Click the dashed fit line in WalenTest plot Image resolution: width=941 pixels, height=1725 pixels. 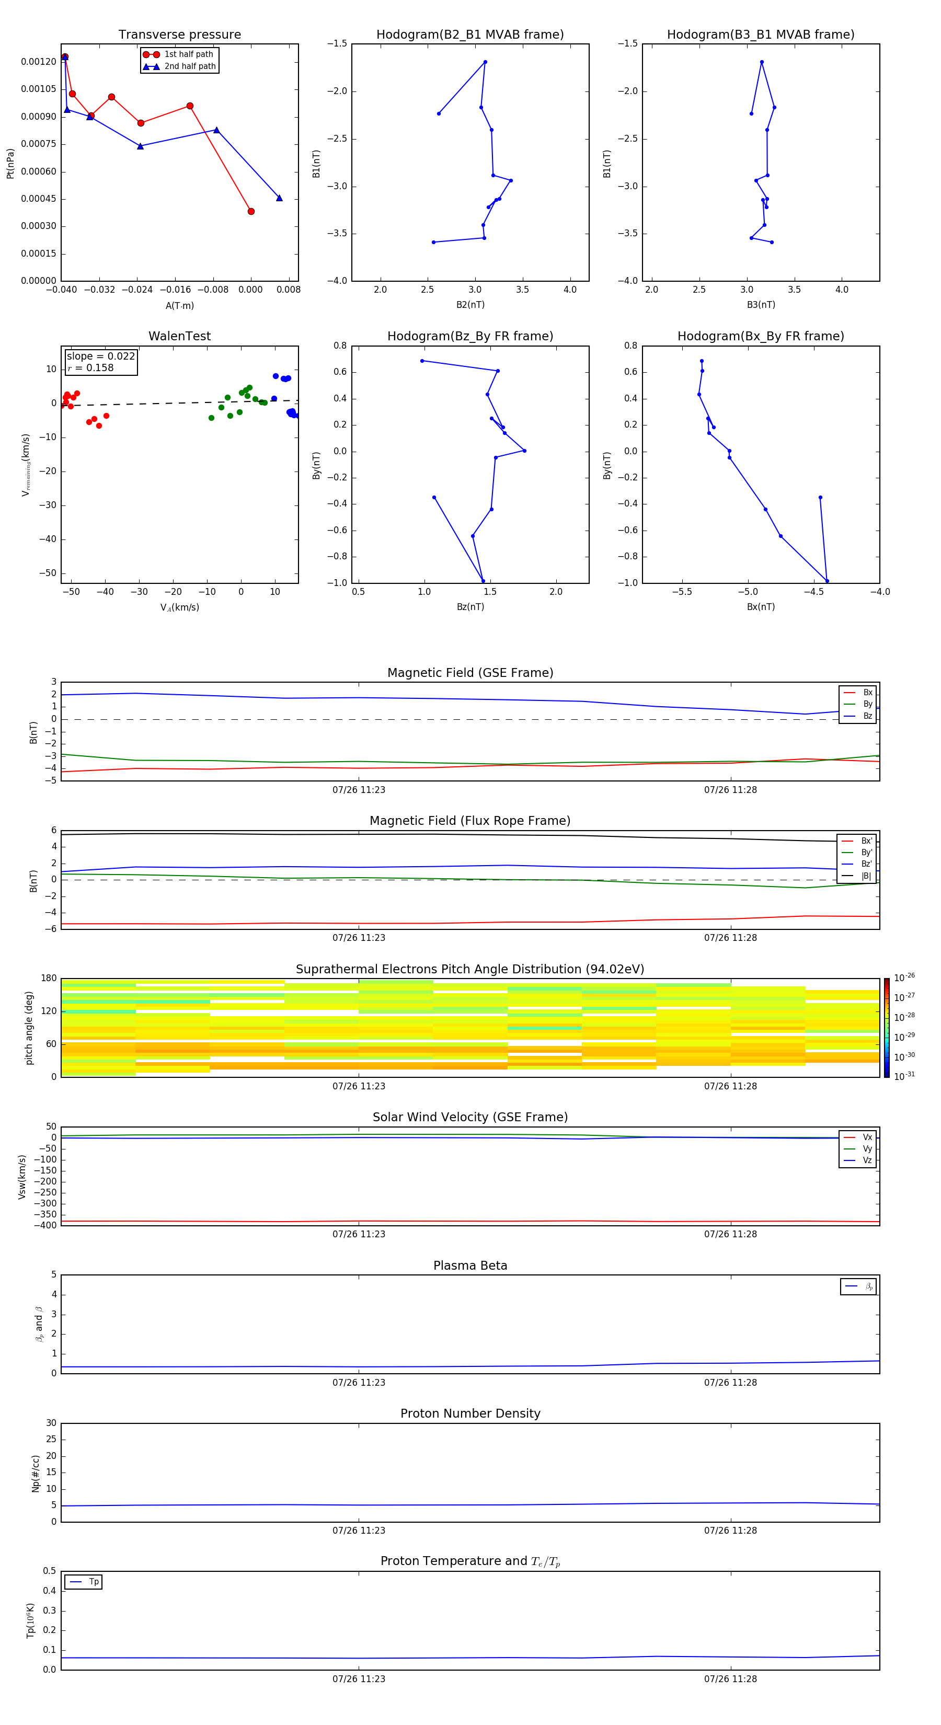[179, 403]
